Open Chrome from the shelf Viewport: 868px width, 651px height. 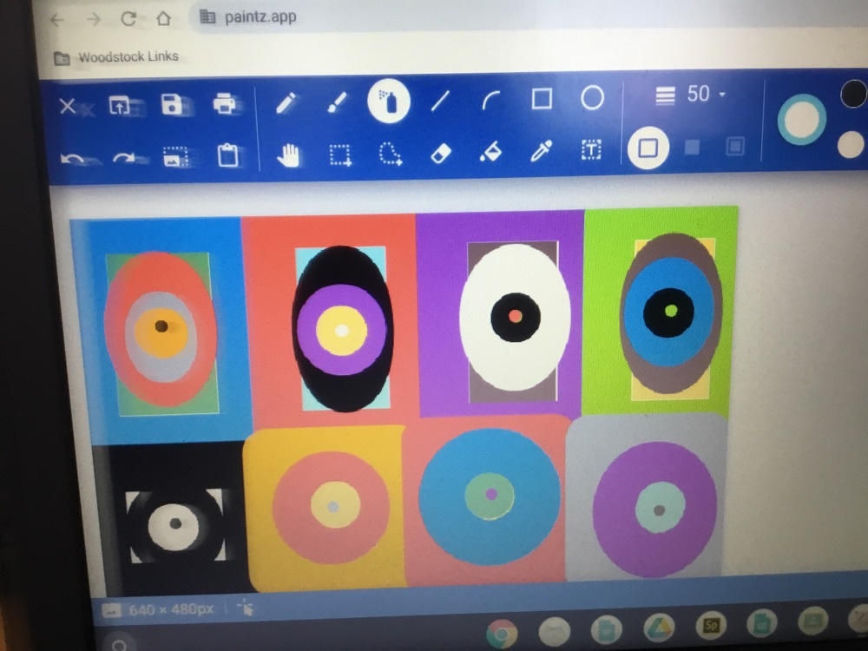click(502, 635)
